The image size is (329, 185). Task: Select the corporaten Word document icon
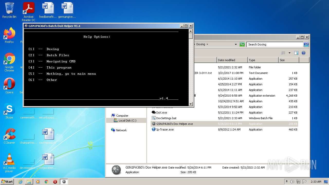click(x=48, y=161)
